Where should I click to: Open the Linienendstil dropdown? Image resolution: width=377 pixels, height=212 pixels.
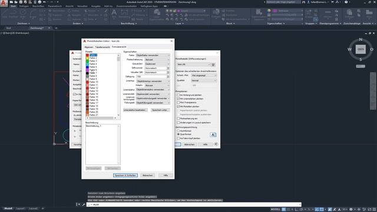[x=153, y=94]
